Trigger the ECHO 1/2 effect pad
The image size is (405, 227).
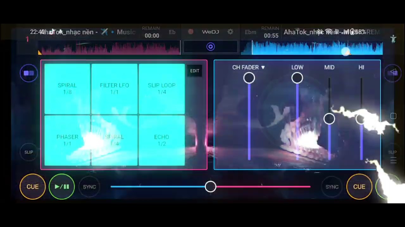click(x=162, y=140)
